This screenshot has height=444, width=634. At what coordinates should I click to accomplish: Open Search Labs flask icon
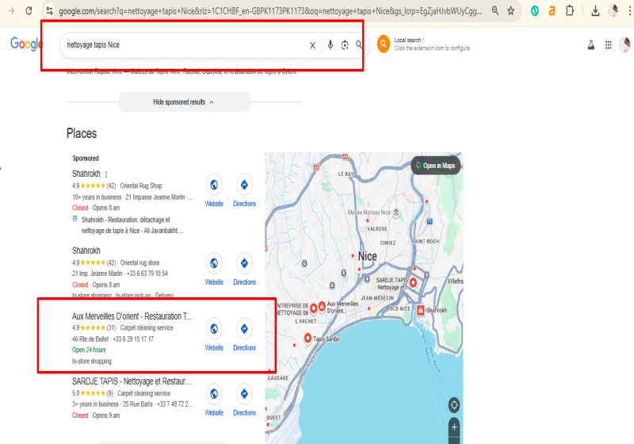(590, 45)
